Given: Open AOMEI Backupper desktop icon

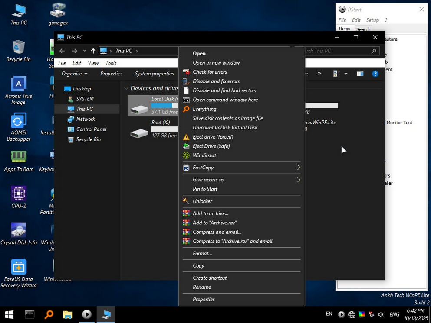Looking at the screenshot, I should point(19,121).
